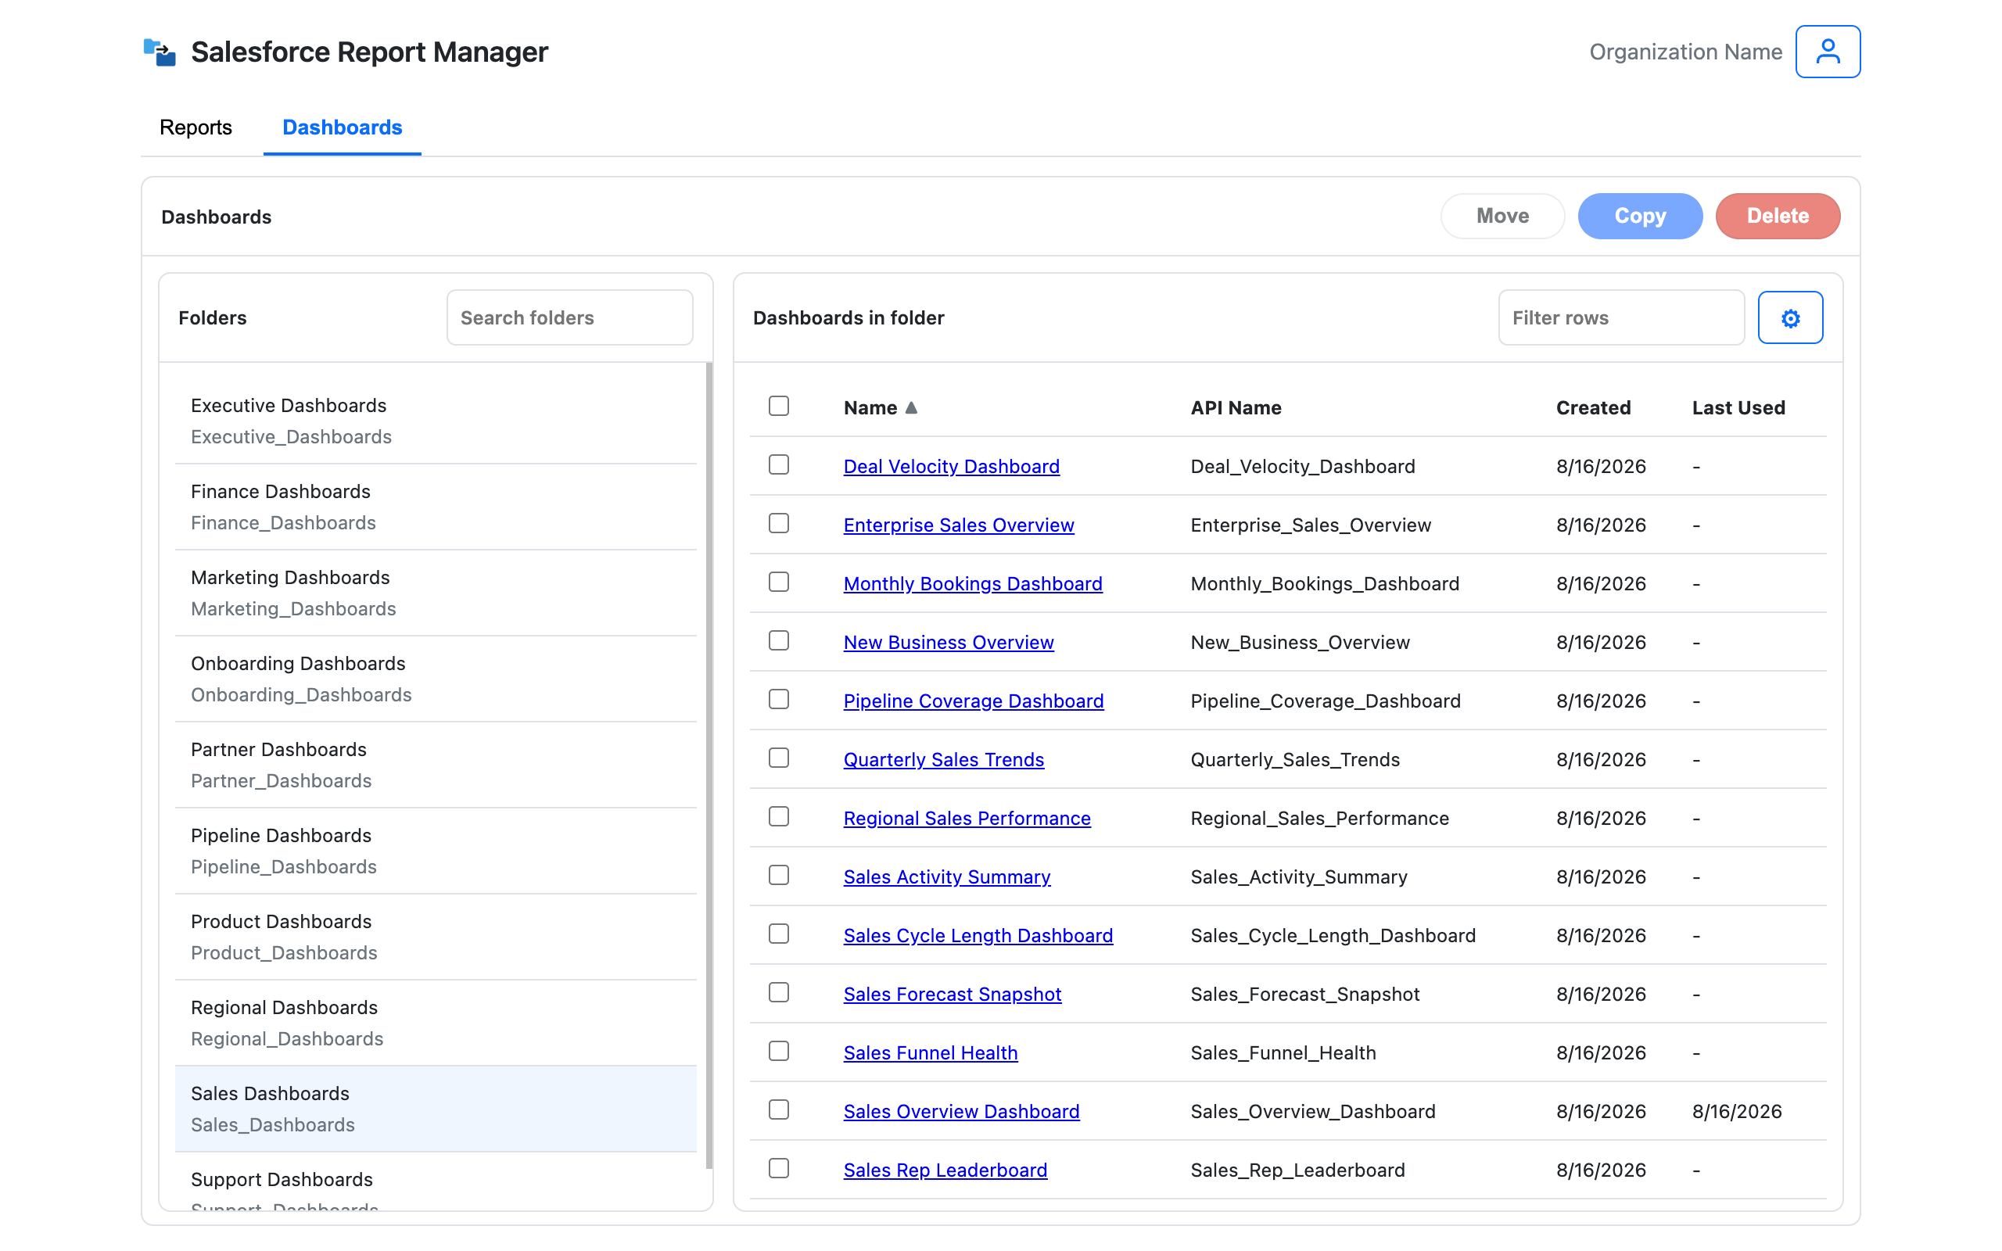The width and height of the screenshot is (2002, 1251).
Task: Sort by the Name column arrow
Action: point(911,408)
